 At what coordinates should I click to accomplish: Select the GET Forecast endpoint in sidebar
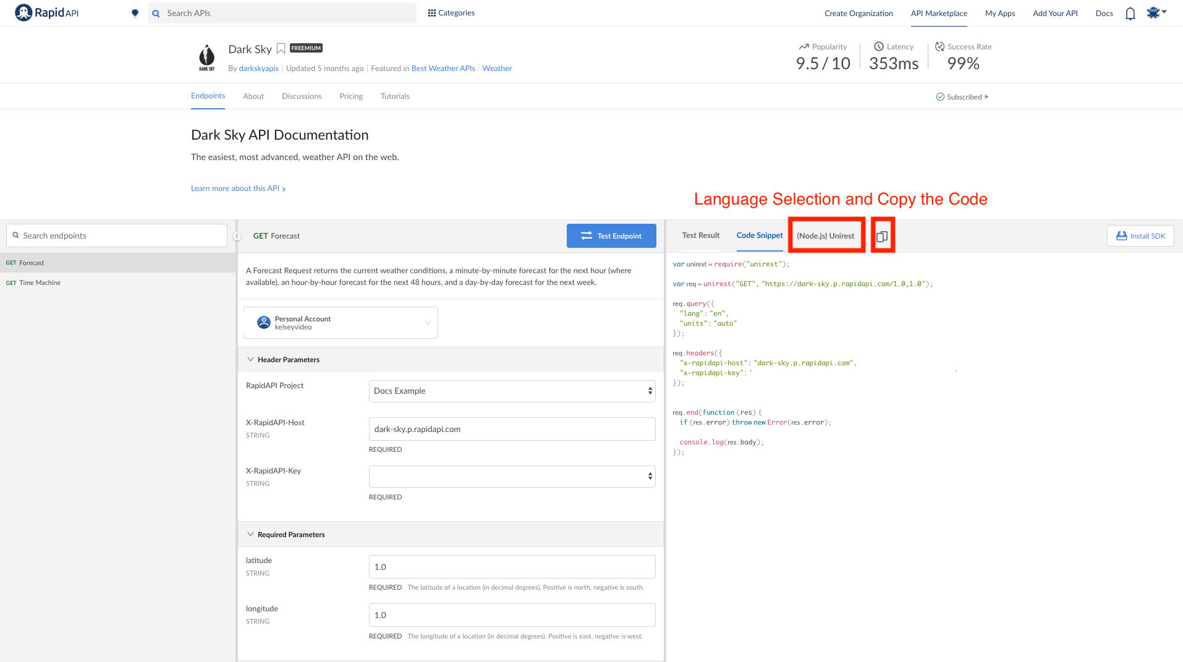pyautogui.click(x=117, y=263)
